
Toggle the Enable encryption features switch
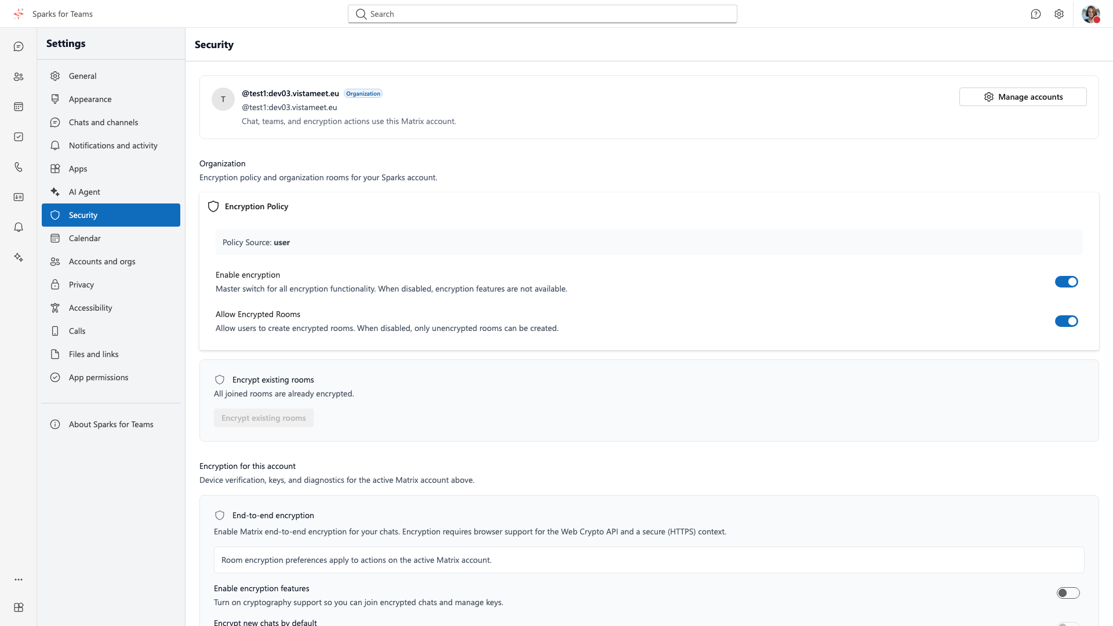[1068, 593]
